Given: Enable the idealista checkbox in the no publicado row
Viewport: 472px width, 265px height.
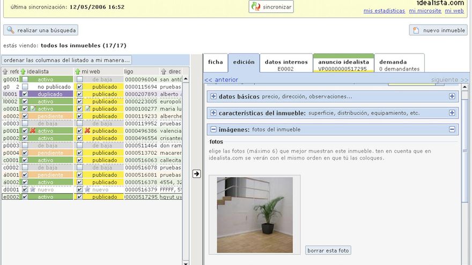Looking at the screenshot, I should [x=25, y=87].
